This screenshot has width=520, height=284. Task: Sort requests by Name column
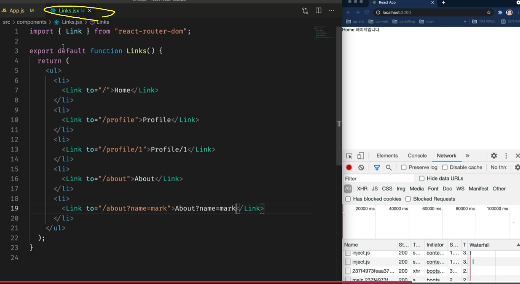pyautogui.click(x=370, y=245)
